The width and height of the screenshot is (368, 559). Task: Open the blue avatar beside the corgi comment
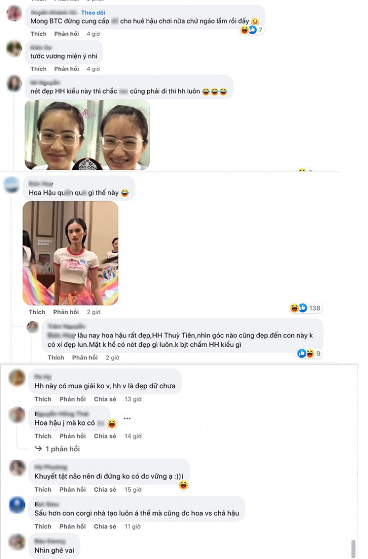coord(17,505)
